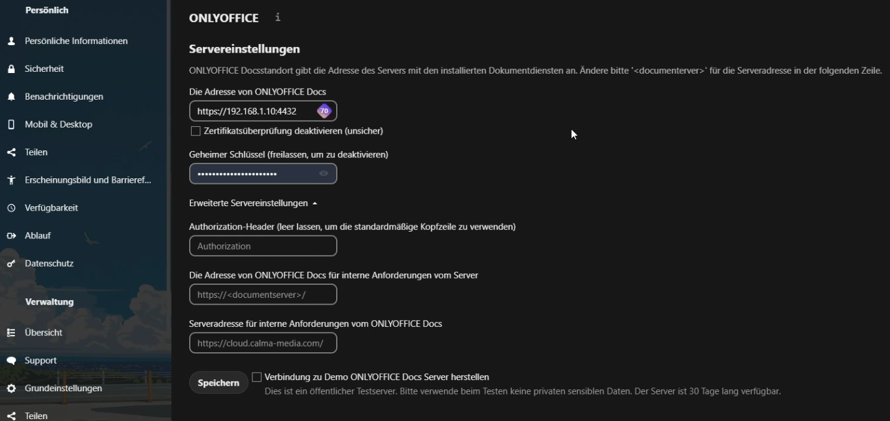Click the Persönlich section header in sidebar

coord(47,10)
